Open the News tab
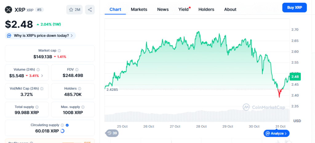The height and width of the screenshot is (143, 315). [163, 10]
